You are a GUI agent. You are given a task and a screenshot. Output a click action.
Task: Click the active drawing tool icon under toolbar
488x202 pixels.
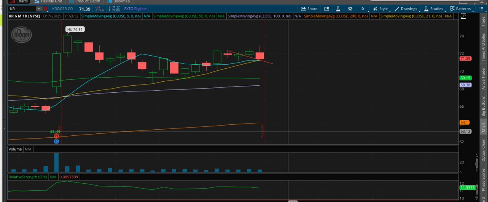pos(464,16)
